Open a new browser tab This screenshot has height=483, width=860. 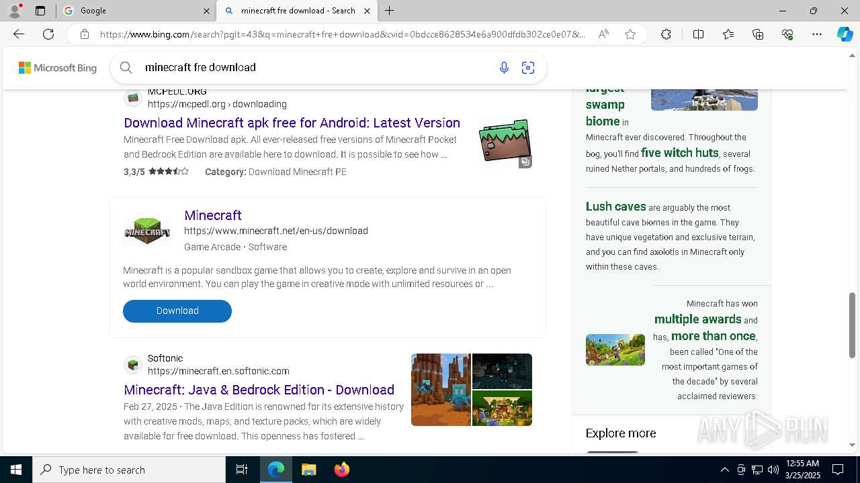(x=390, y=11)
